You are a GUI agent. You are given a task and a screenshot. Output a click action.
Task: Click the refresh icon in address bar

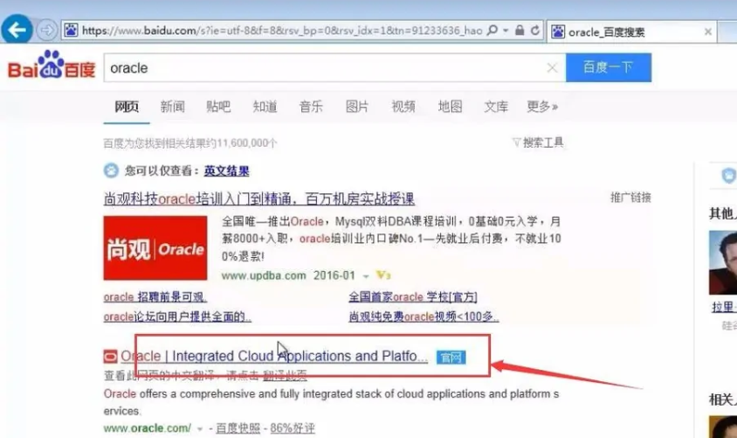pos(534,31)
